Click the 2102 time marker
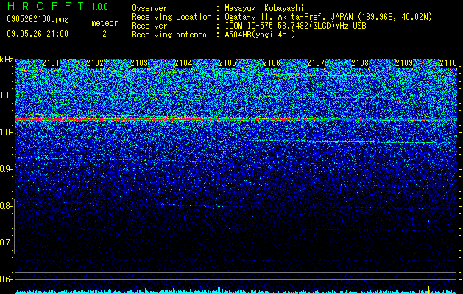The image size is (463, 294). [x=95, y=63]
